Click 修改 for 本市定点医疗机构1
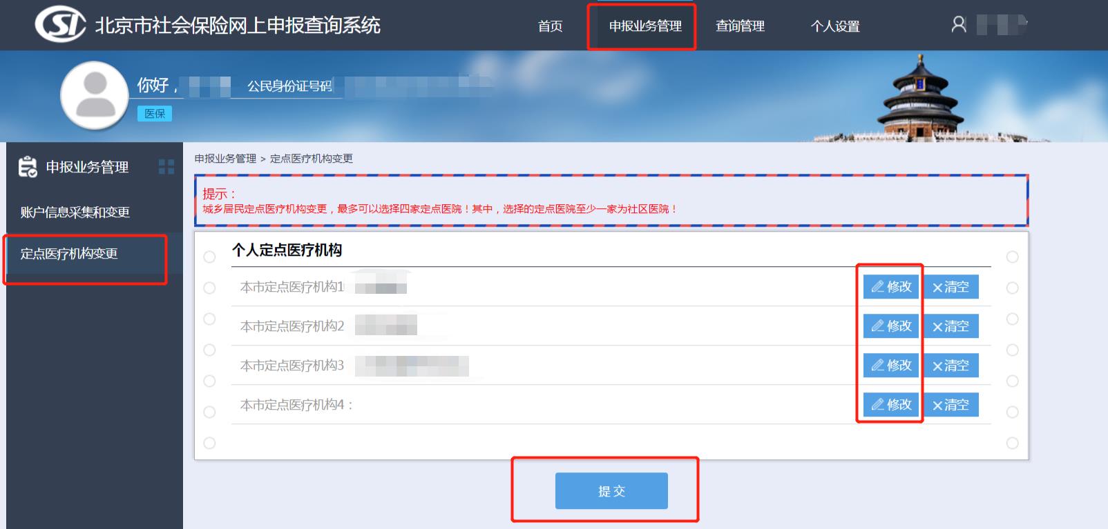This screenshot has height=529, width=1108. (x=891, y=287)
